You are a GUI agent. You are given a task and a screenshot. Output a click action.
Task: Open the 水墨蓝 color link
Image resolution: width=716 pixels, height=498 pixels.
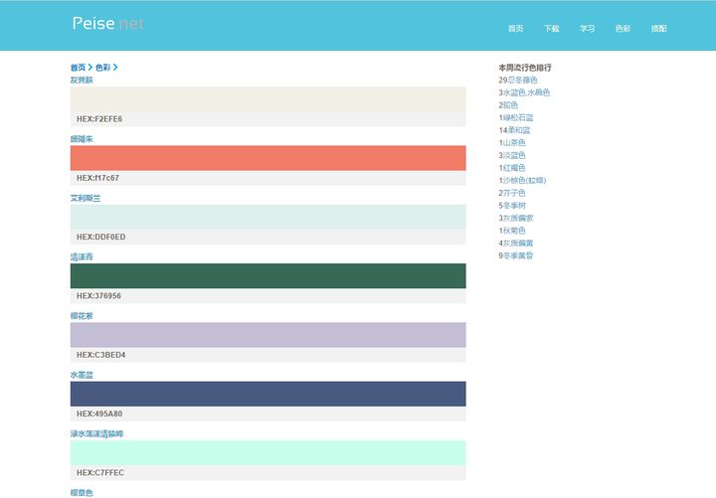tap(82, 375)
